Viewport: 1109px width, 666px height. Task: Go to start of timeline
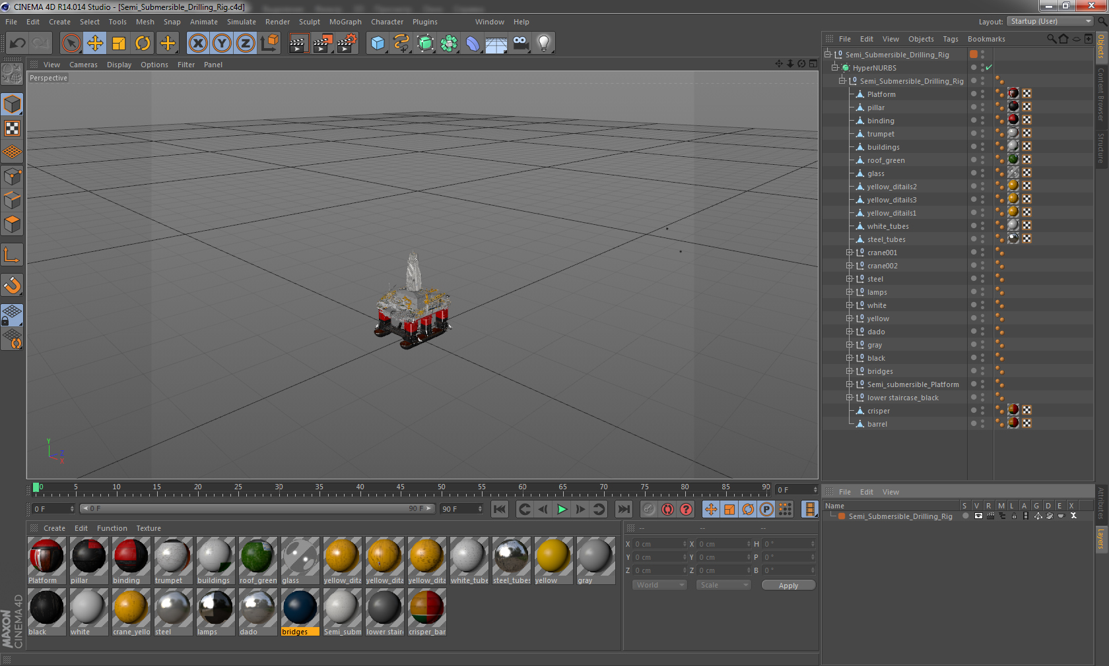500,509
